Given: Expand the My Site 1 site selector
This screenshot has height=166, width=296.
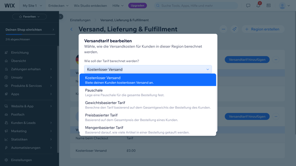Looking at the screenshot, I should pyautogui.click(x=33, y=6).
